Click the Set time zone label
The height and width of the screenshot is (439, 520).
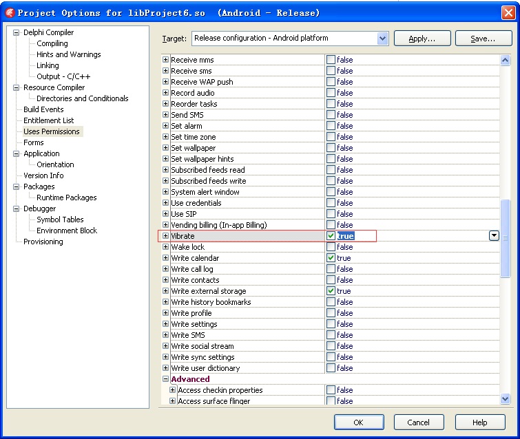tap(194, 137)
